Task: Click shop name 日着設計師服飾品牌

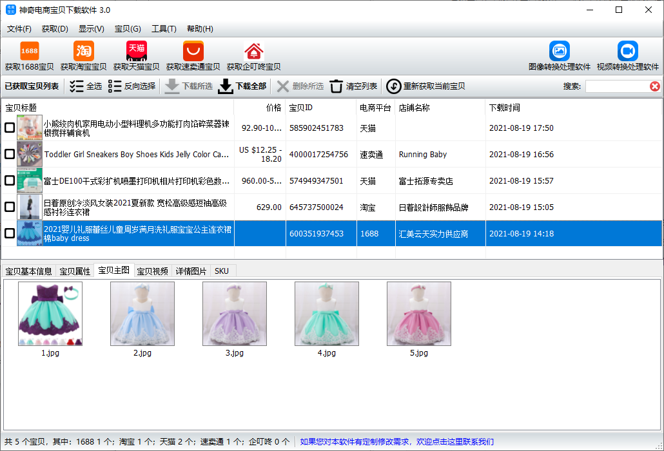Action: (433, 207)
